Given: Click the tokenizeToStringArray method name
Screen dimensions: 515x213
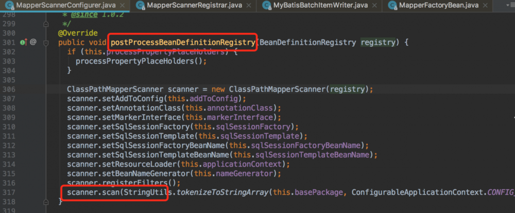Looking at the screenshot, I should [222, 192].
